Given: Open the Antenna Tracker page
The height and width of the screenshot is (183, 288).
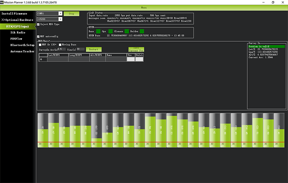Looking at the screenshot, I should click(x=22, y=51).
